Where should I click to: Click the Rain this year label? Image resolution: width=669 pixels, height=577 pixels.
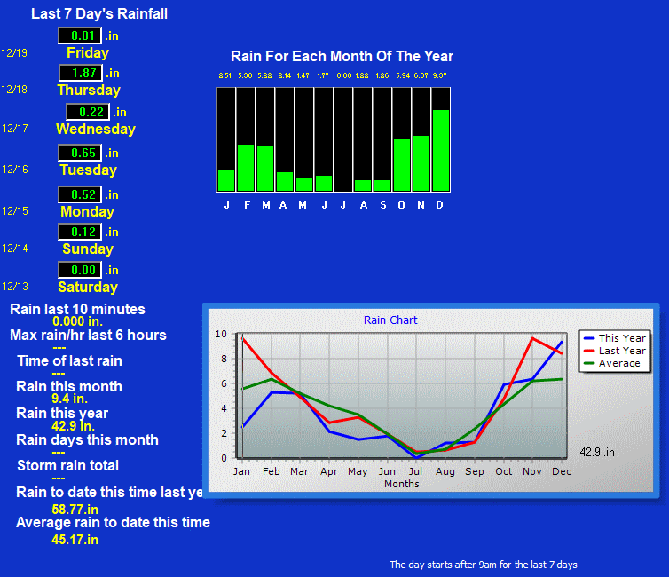tap(62, 413)
